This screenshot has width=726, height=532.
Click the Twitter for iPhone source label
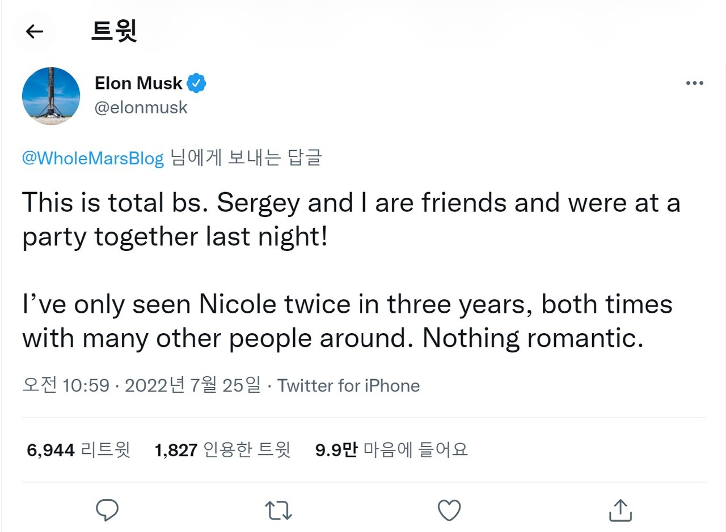(x=348, y=385)
